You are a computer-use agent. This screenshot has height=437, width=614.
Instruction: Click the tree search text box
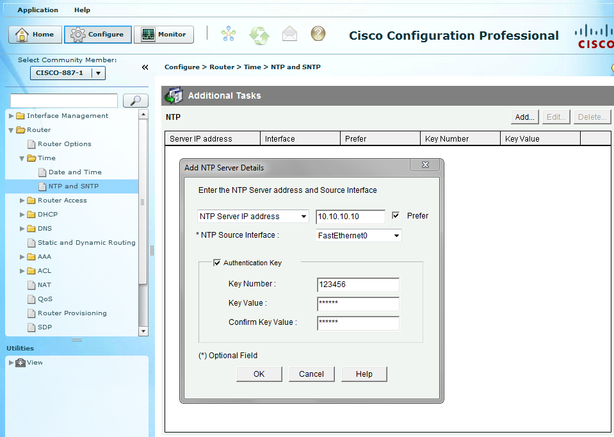coord(64,101)
